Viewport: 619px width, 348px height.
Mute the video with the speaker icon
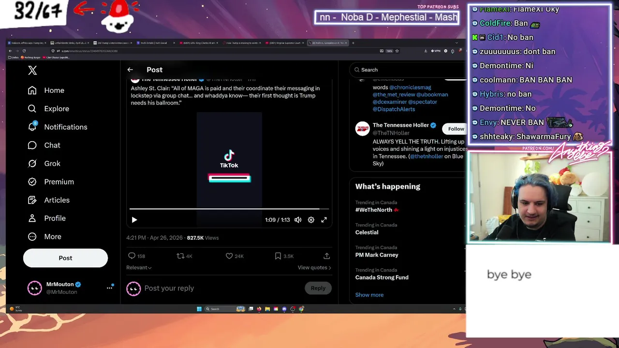(x=298, y=220)
